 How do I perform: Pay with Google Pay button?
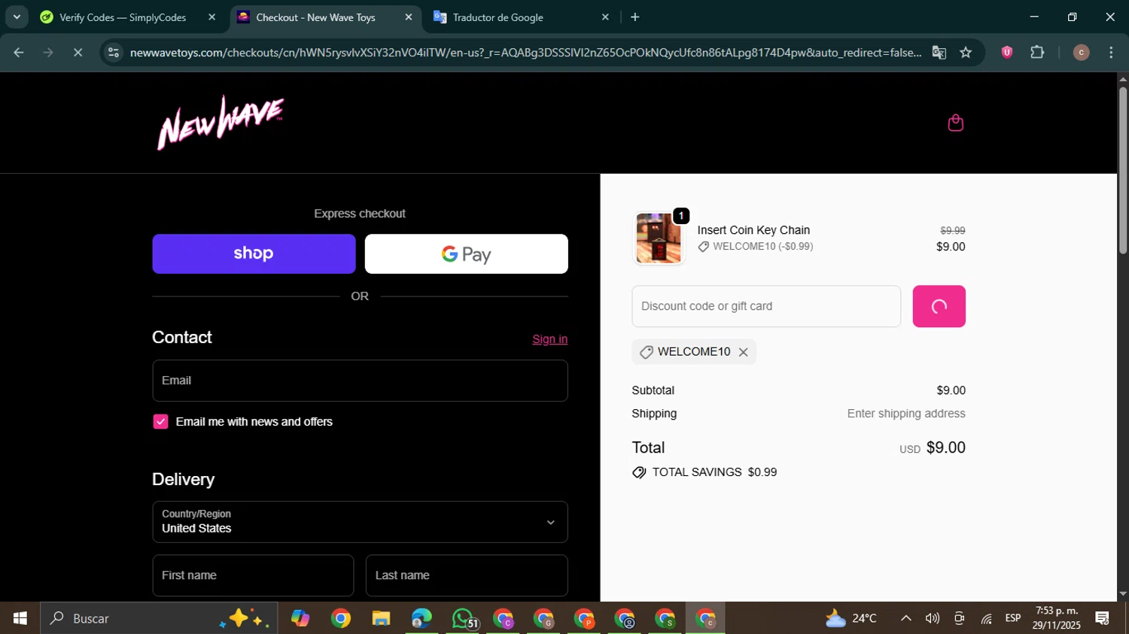pos(466,253)
